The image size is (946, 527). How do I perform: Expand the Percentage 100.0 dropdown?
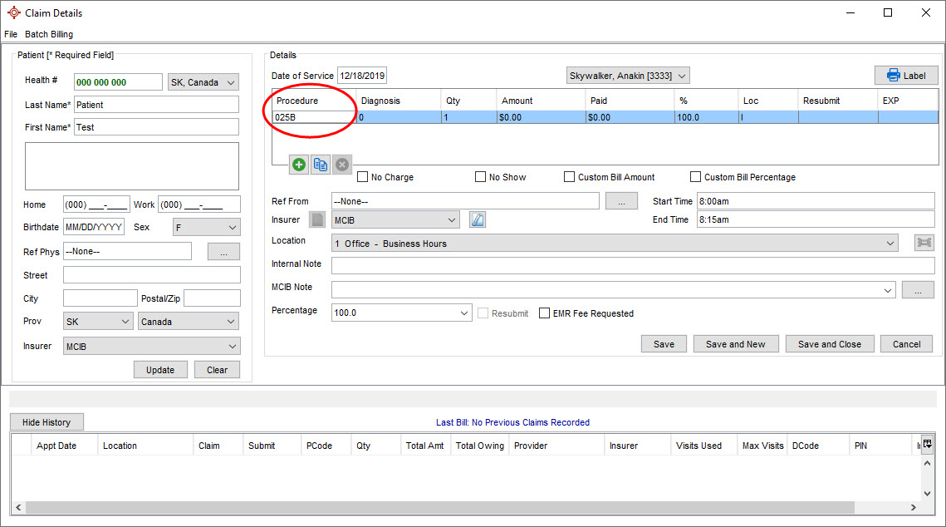tap(401, 313)
